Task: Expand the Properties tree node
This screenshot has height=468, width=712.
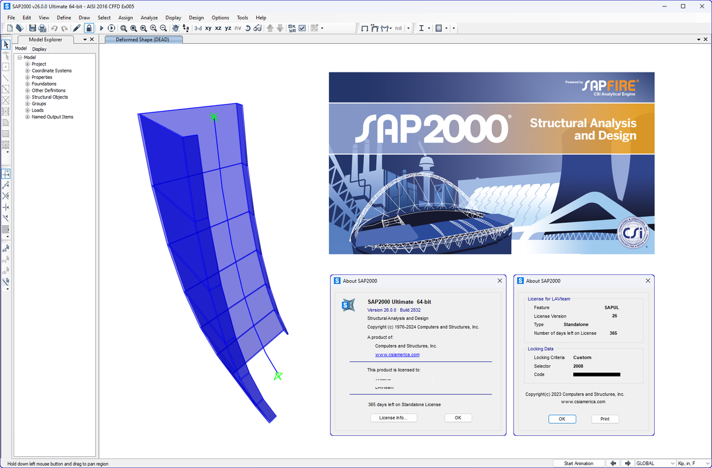Action: [27, 77]
